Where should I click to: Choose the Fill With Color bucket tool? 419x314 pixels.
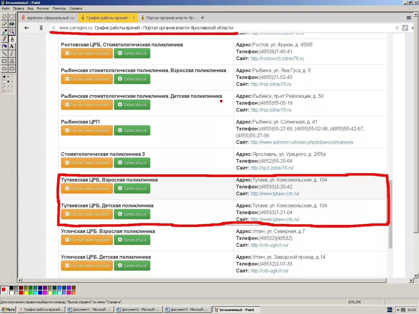coord(12,24)
